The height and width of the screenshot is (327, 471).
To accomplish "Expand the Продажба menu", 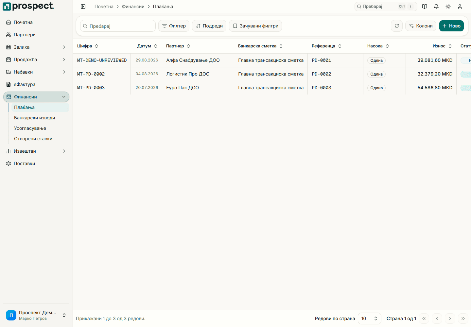I will click(x=36, y=60).
